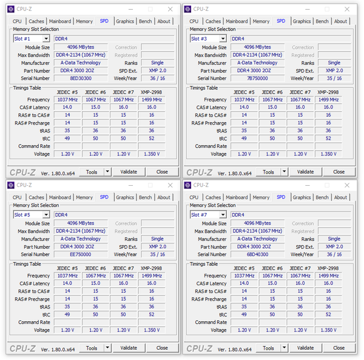Click CPU-Z app icon in Slot #5 window title bar
This screenshot has width=364, height=360.
pyautogui.click(x=11, y=185)
